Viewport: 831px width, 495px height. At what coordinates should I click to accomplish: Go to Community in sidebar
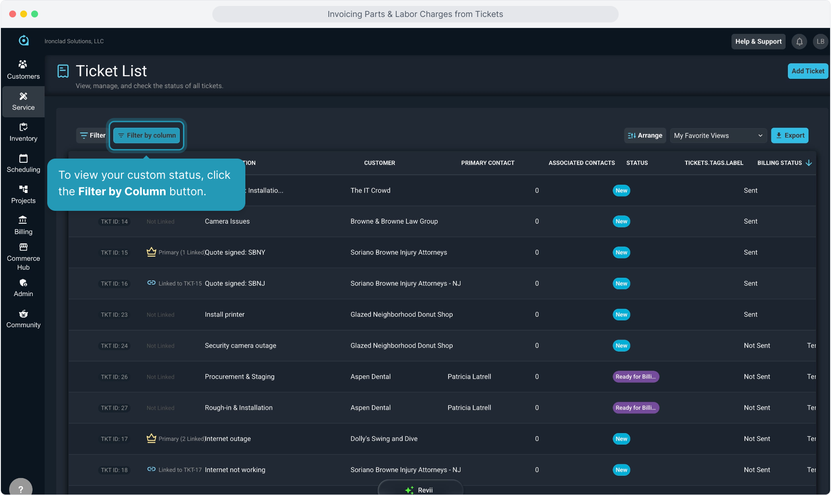(x=23, y=319)
